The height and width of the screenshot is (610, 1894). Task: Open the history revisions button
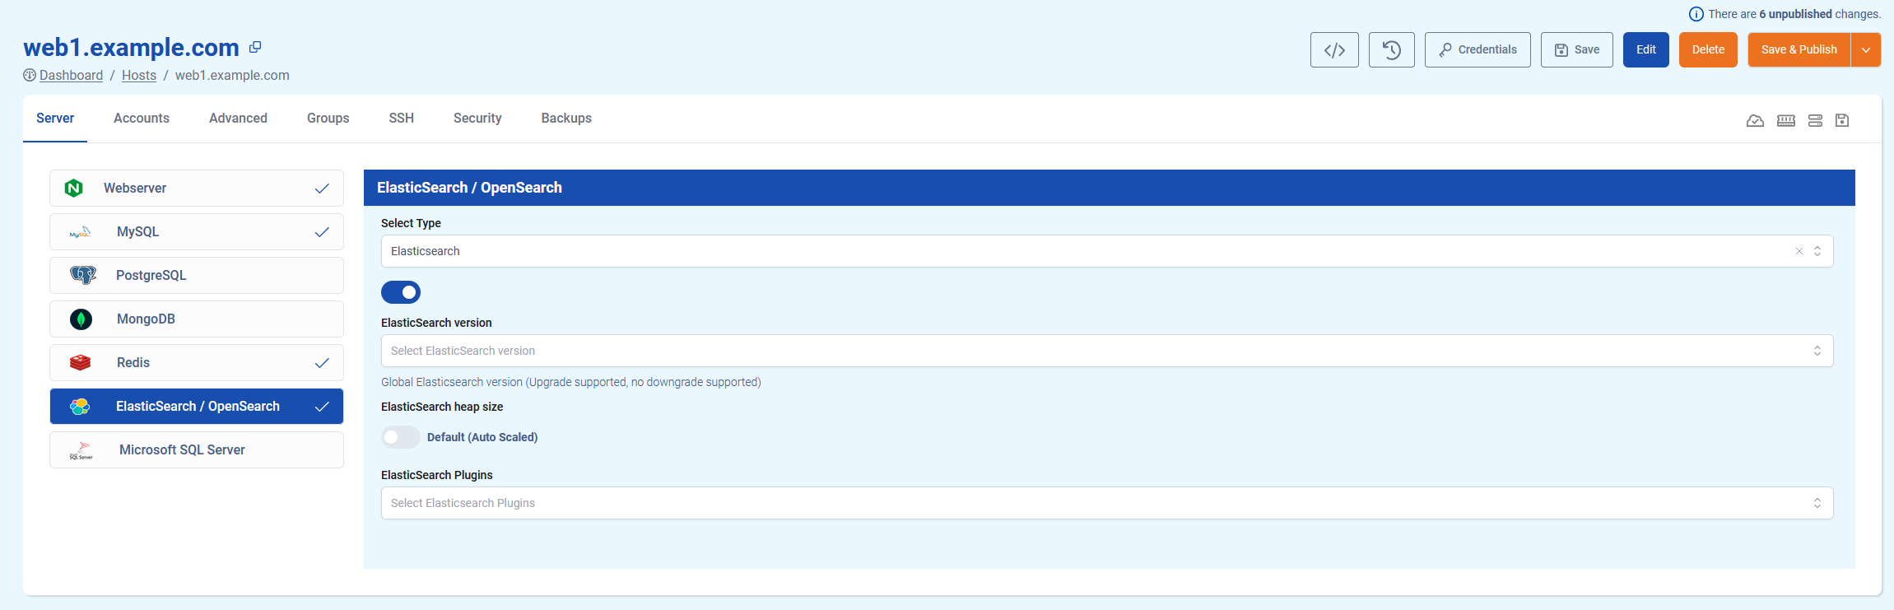(1392, 50)
